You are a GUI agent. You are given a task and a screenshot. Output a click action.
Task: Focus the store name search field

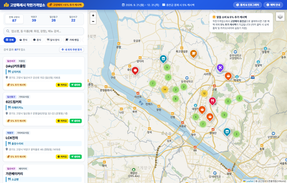tap(44, 31)
